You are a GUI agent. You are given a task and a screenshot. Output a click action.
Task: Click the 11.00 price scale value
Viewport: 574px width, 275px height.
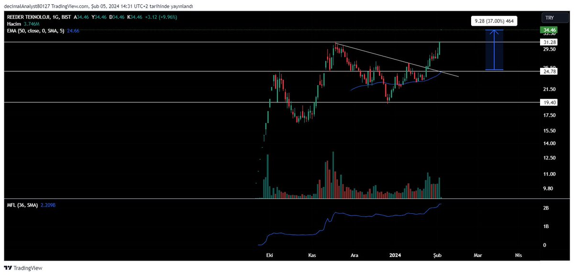point(548,174)
